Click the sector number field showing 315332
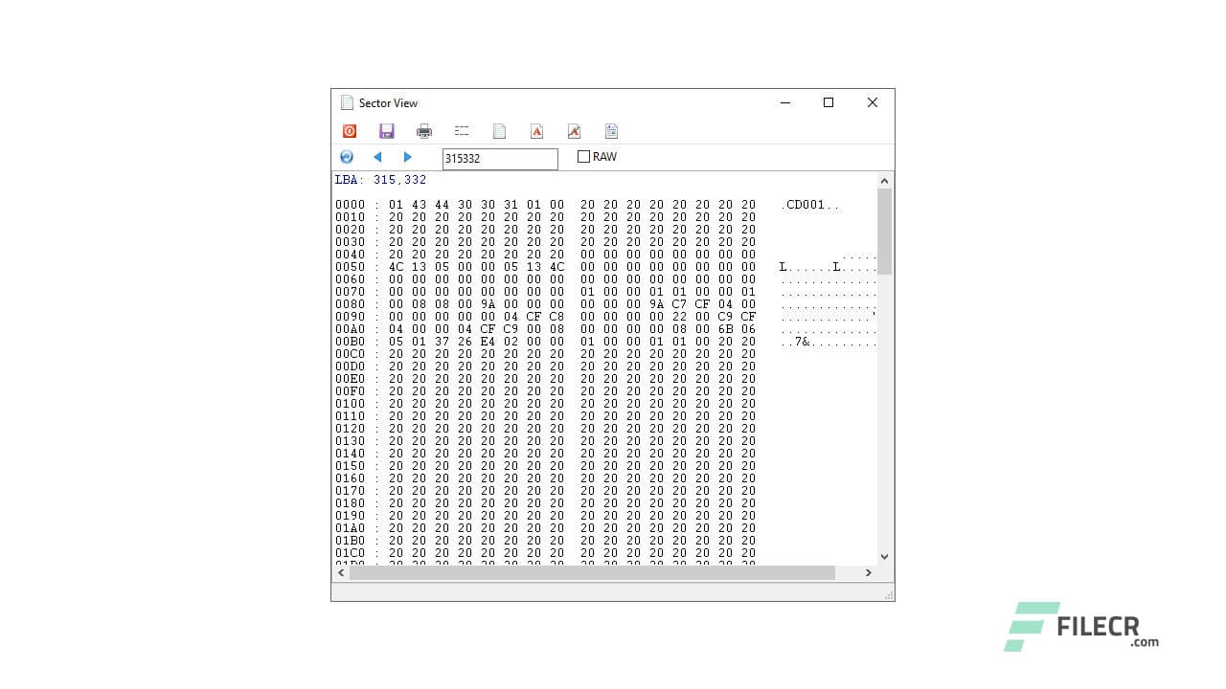 499,159
